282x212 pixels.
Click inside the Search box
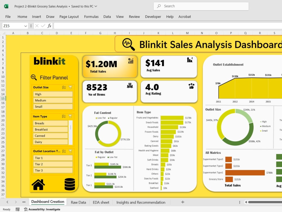tap(201, 6)
